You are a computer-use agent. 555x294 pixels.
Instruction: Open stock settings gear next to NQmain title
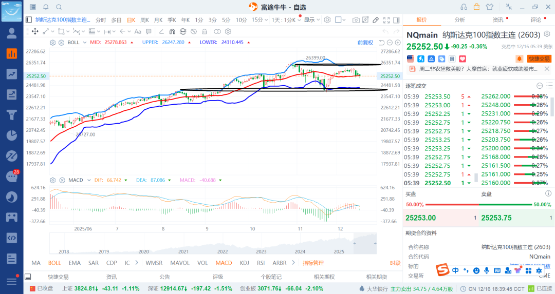click(547, 34)
